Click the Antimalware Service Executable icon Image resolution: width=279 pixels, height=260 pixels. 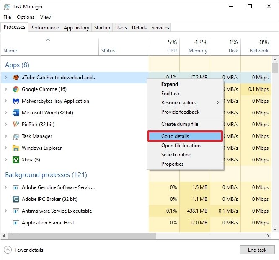click(x=16, y=211)
